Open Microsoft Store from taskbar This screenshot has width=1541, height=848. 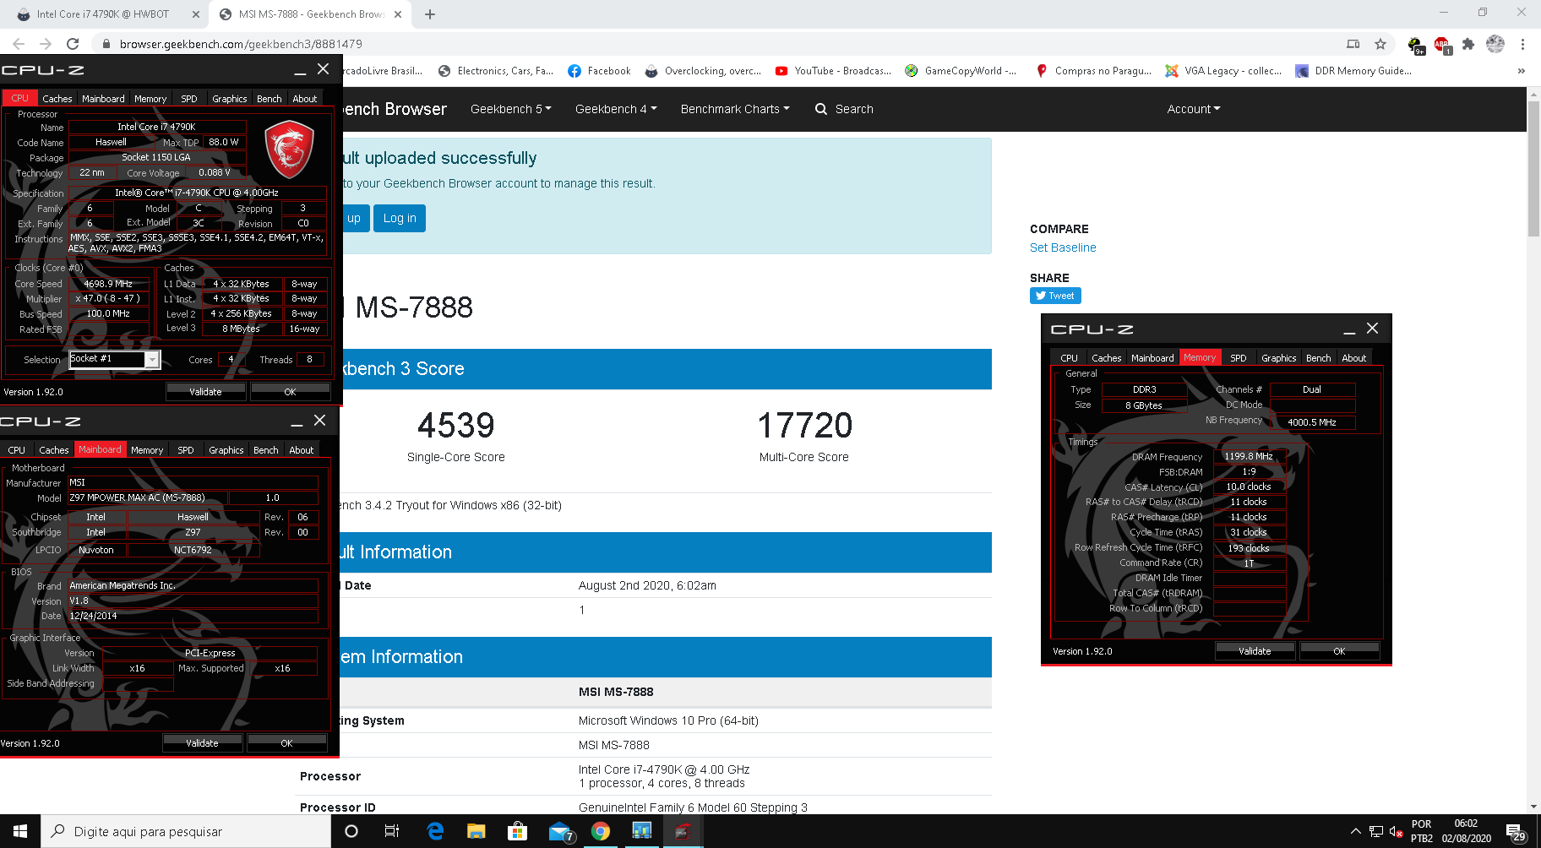[517, 831]
